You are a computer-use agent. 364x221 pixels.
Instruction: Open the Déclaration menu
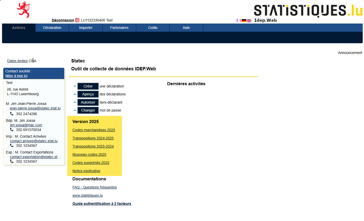coord(52,28)
